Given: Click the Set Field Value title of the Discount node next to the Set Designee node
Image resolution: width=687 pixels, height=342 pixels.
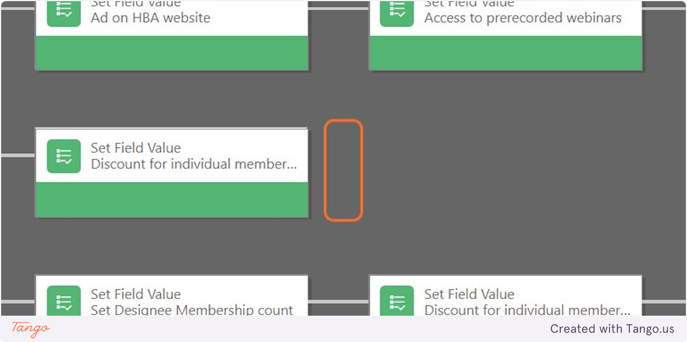Looking at the screenshot, I should click(x=469, y=295).
